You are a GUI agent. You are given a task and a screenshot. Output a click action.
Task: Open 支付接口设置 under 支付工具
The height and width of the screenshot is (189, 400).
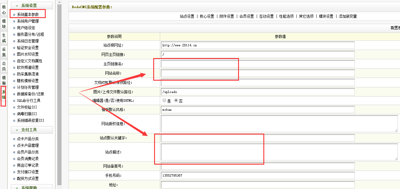tap(28, 172)
